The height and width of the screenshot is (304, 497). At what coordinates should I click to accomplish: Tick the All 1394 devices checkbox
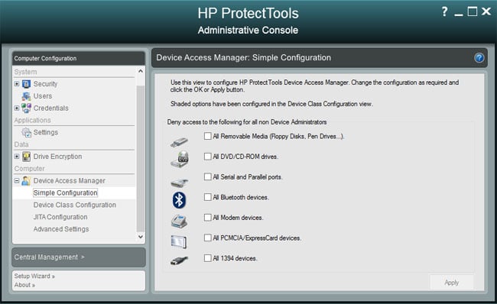pyautogui.click(x=208, y=258)
